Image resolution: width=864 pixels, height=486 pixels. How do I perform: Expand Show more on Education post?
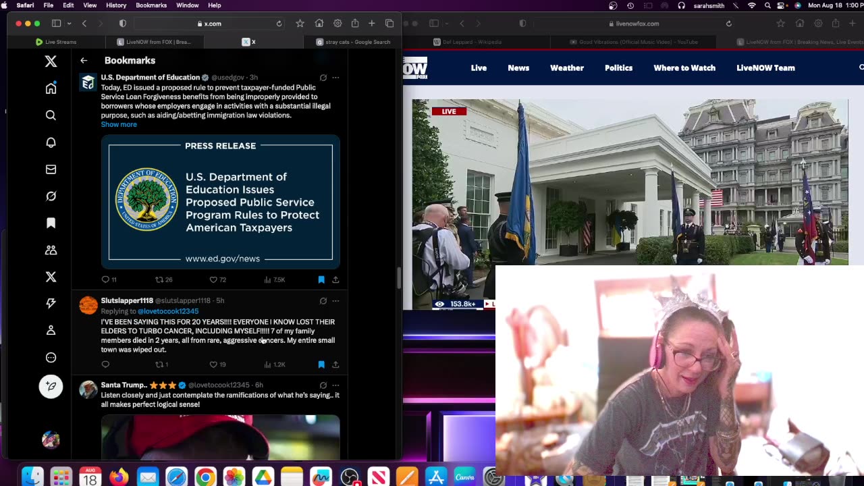pyautogui.click(x=119, y=124)
